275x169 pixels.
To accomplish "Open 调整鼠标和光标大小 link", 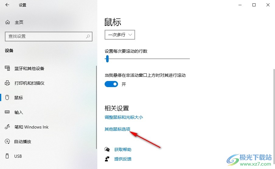I will tap(124, 117).
